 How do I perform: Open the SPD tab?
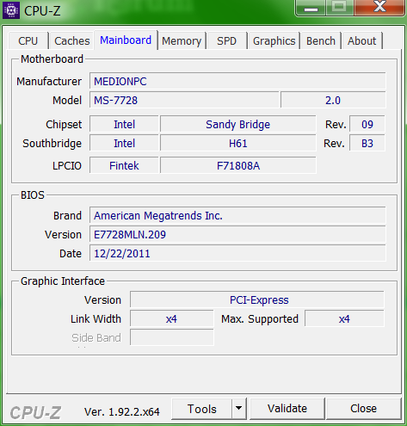[226, 40]
